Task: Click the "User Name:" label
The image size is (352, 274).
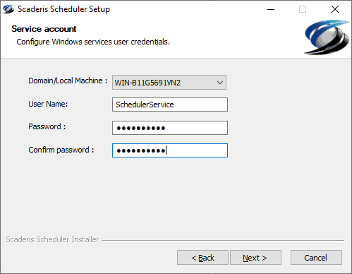Action: (x=48, y=104)
